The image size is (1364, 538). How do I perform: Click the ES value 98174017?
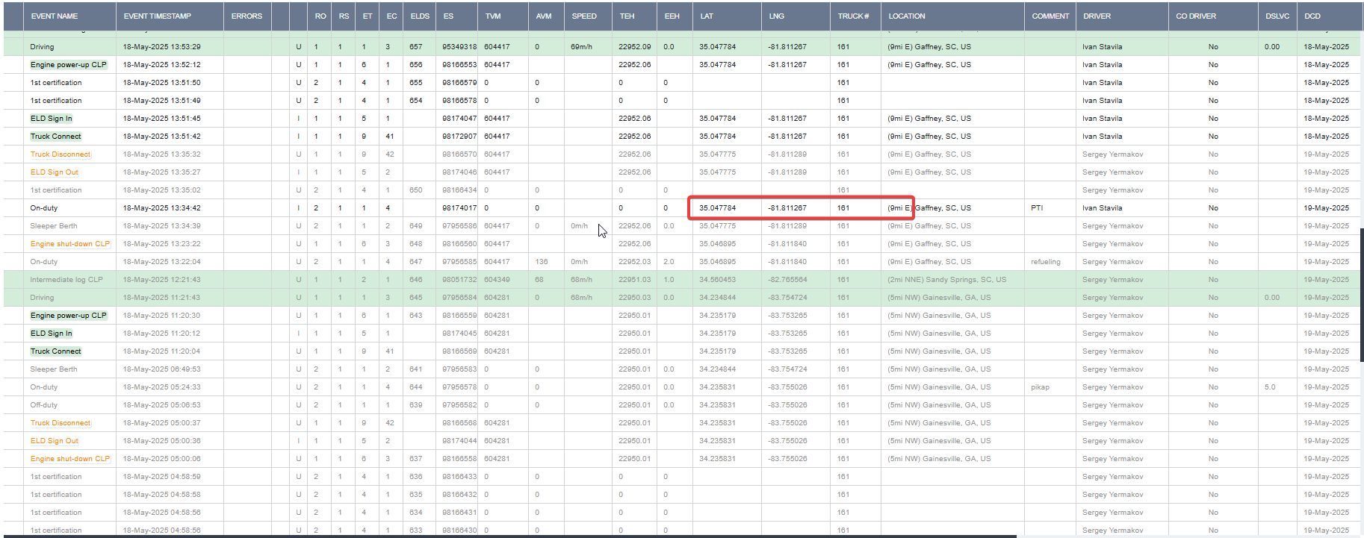[459, 208]
